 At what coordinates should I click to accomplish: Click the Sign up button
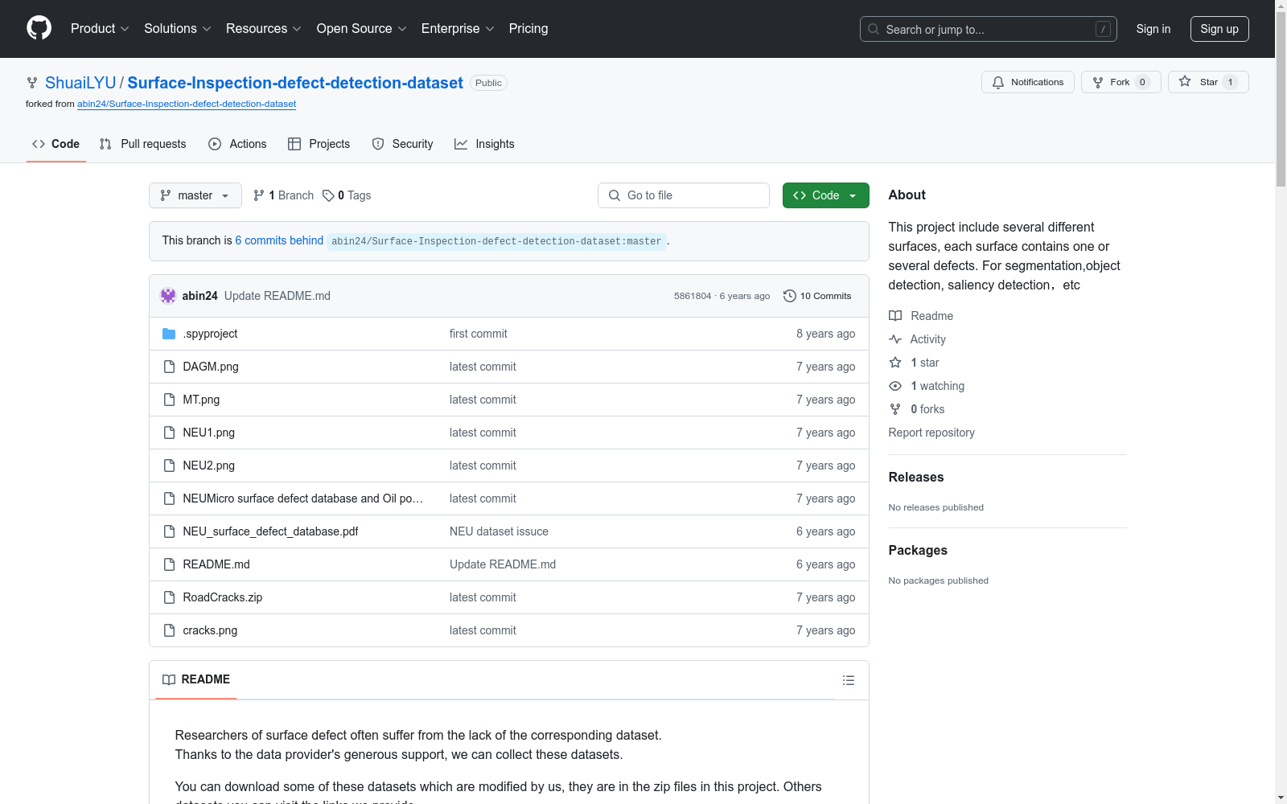[x=1219, y=29]
